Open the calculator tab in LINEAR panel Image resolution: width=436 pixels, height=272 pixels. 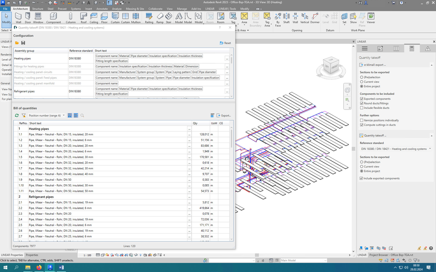pyautogui.click(x=412, y=49)
